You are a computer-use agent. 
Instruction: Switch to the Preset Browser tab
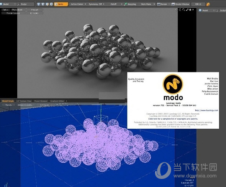[41, 101]
